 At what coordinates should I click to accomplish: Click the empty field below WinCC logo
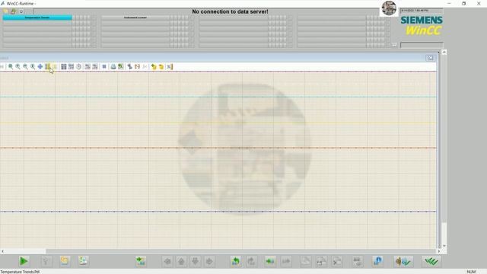422,46
